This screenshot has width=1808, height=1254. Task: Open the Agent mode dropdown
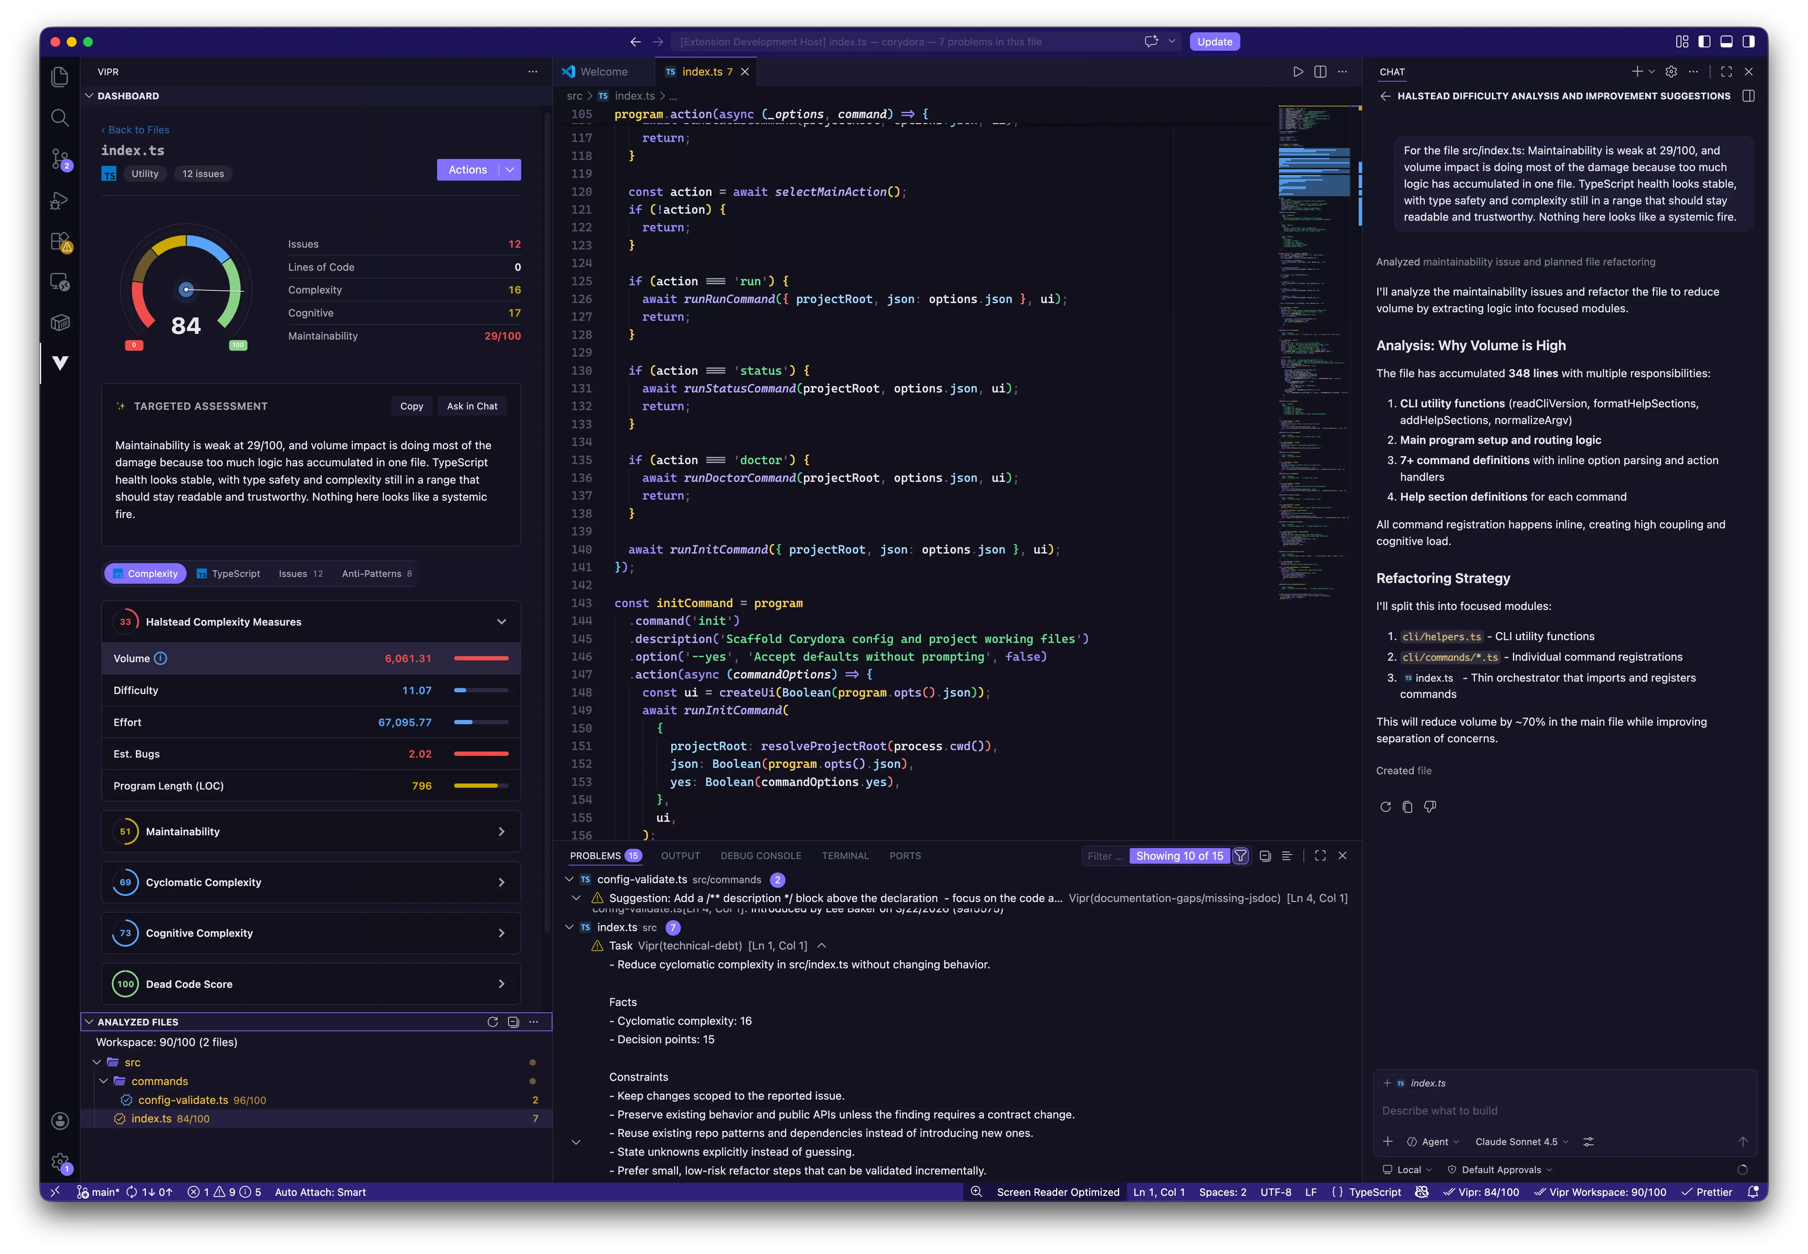1433,1142
